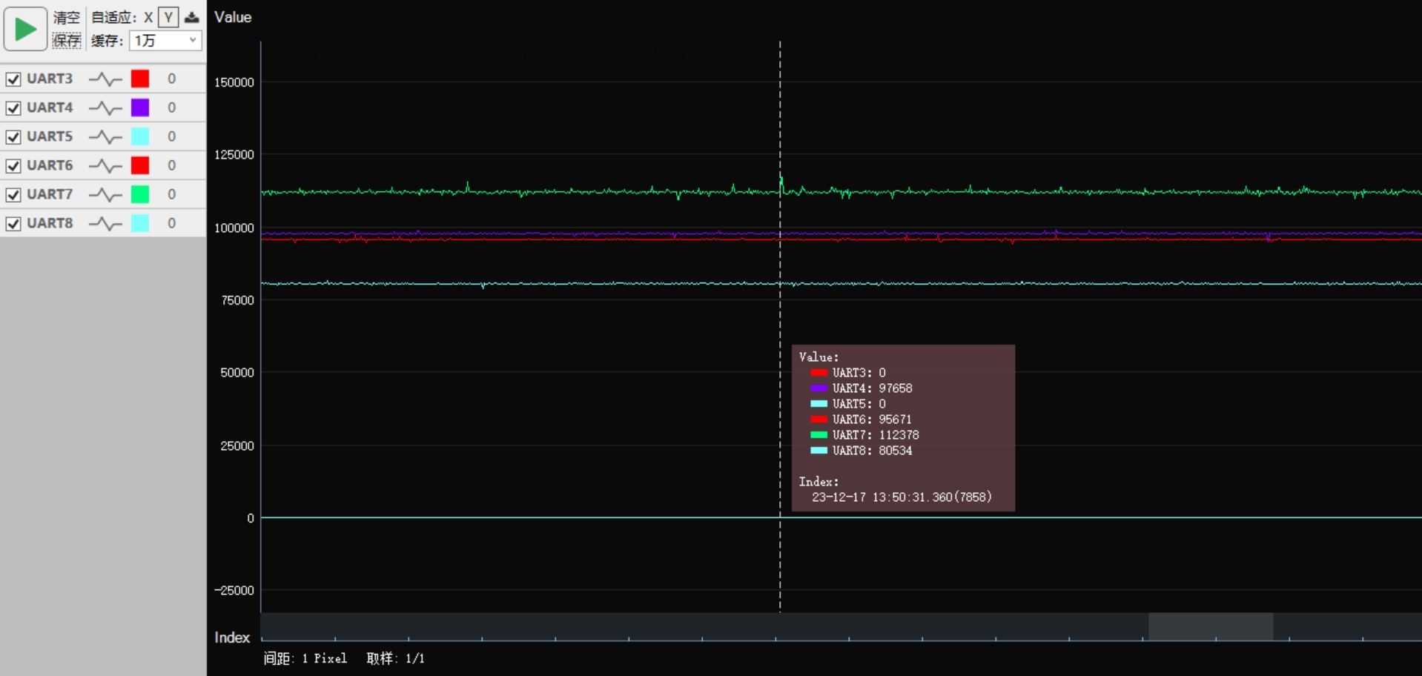Click the 取样: 1/1 status text
1422x676 pixels.
[396, 658]
